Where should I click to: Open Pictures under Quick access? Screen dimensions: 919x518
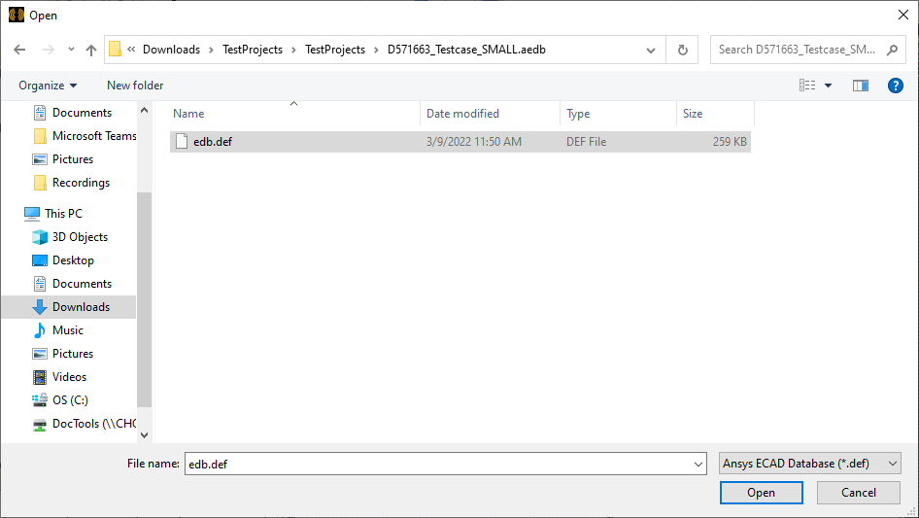(63, 159)
